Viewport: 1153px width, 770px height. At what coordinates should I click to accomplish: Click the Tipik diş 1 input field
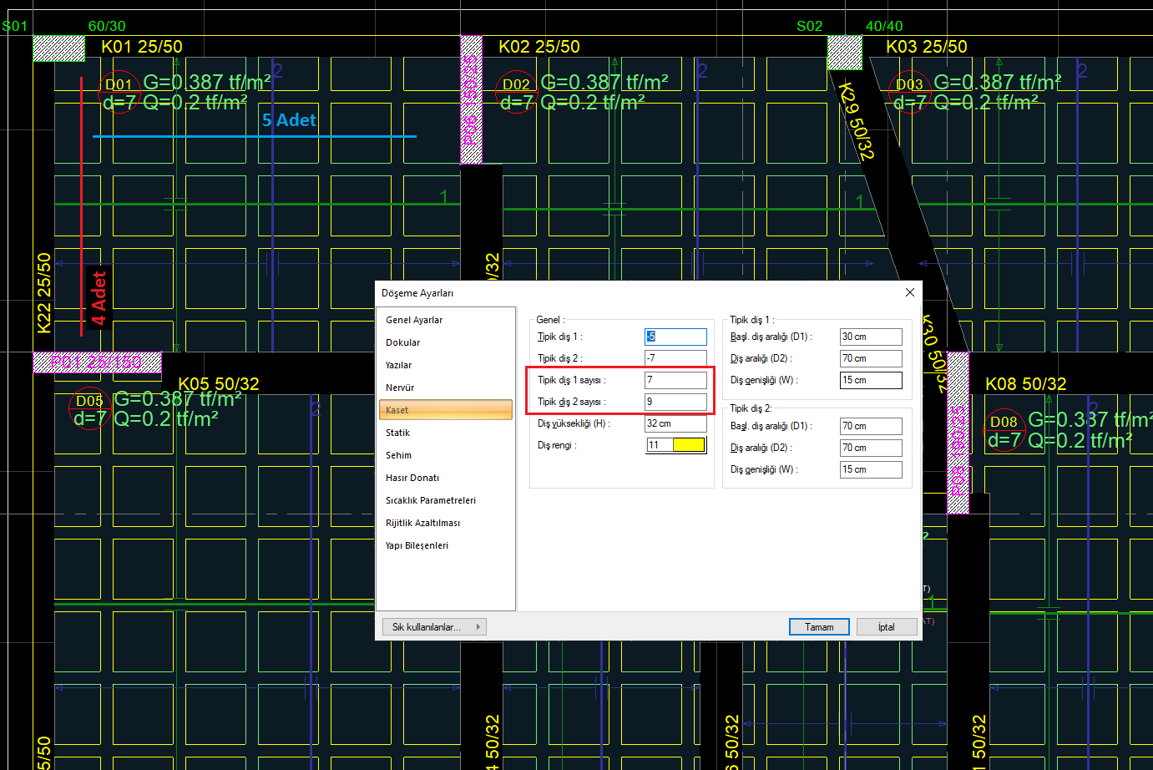tap(675, 337)
